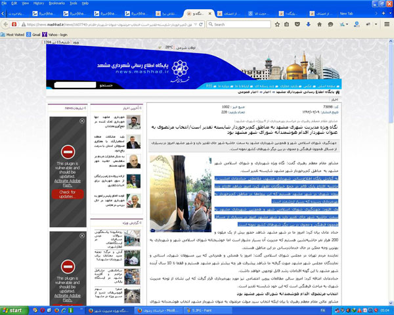Open the chat bubble toolbar icon
The width and height of the screenshot is (394, 315).
[x=330, y=24]
